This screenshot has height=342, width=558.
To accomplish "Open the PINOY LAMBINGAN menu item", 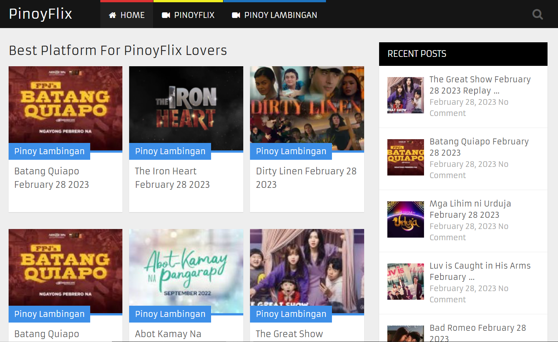I will pos(275,15).
